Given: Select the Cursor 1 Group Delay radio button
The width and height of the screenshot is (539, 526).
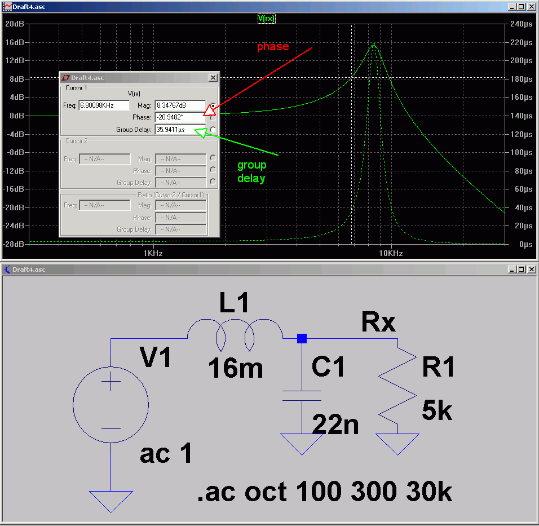Looking at the screenshot, I should click(x=213, y=130).
